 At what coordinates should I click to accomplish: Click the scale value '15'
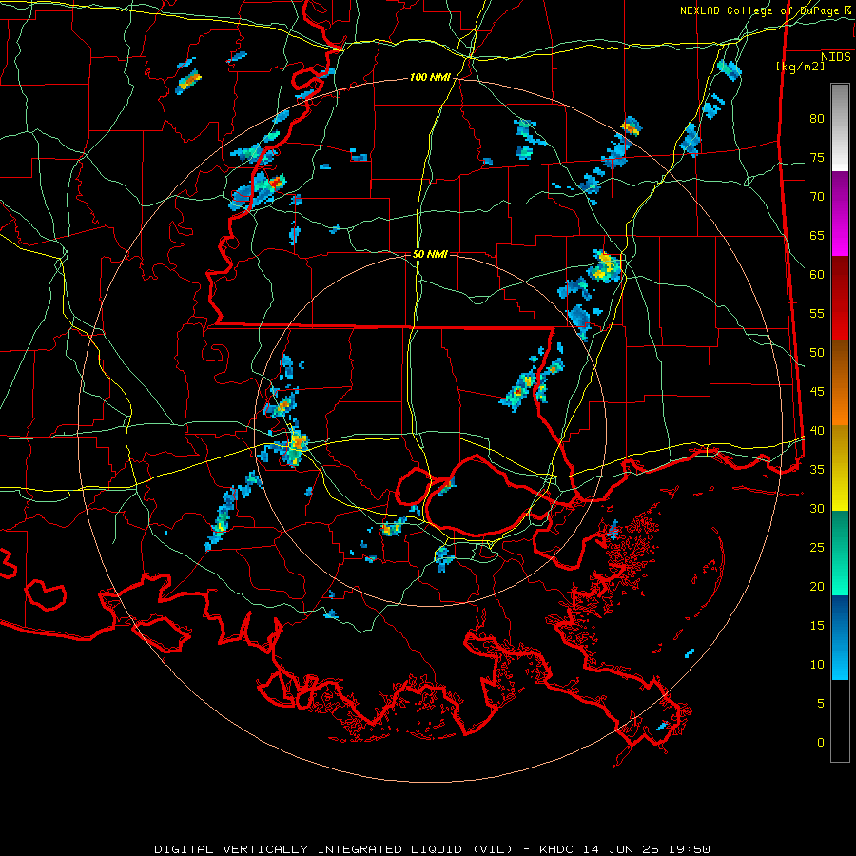click(817, 626)
